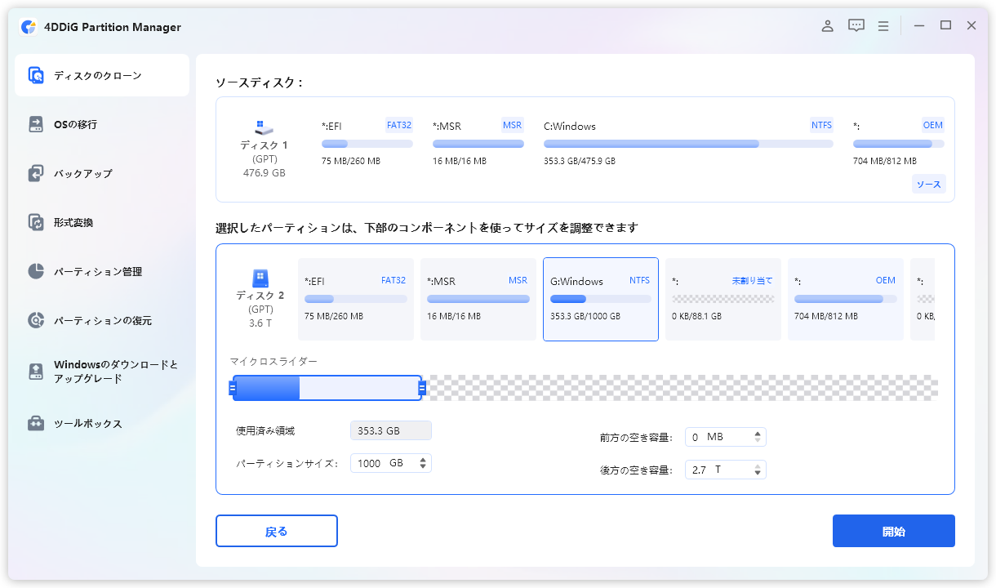Click the マイクロスライダー label
996x588 pixels.
(x=273, y=361)
